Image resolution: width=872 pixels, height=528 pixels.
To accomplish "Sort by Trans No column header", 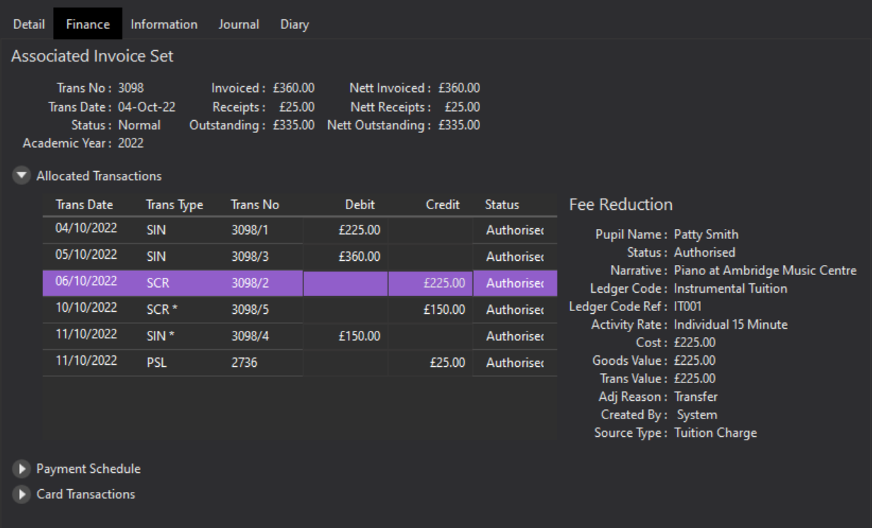I will point(255,204).
